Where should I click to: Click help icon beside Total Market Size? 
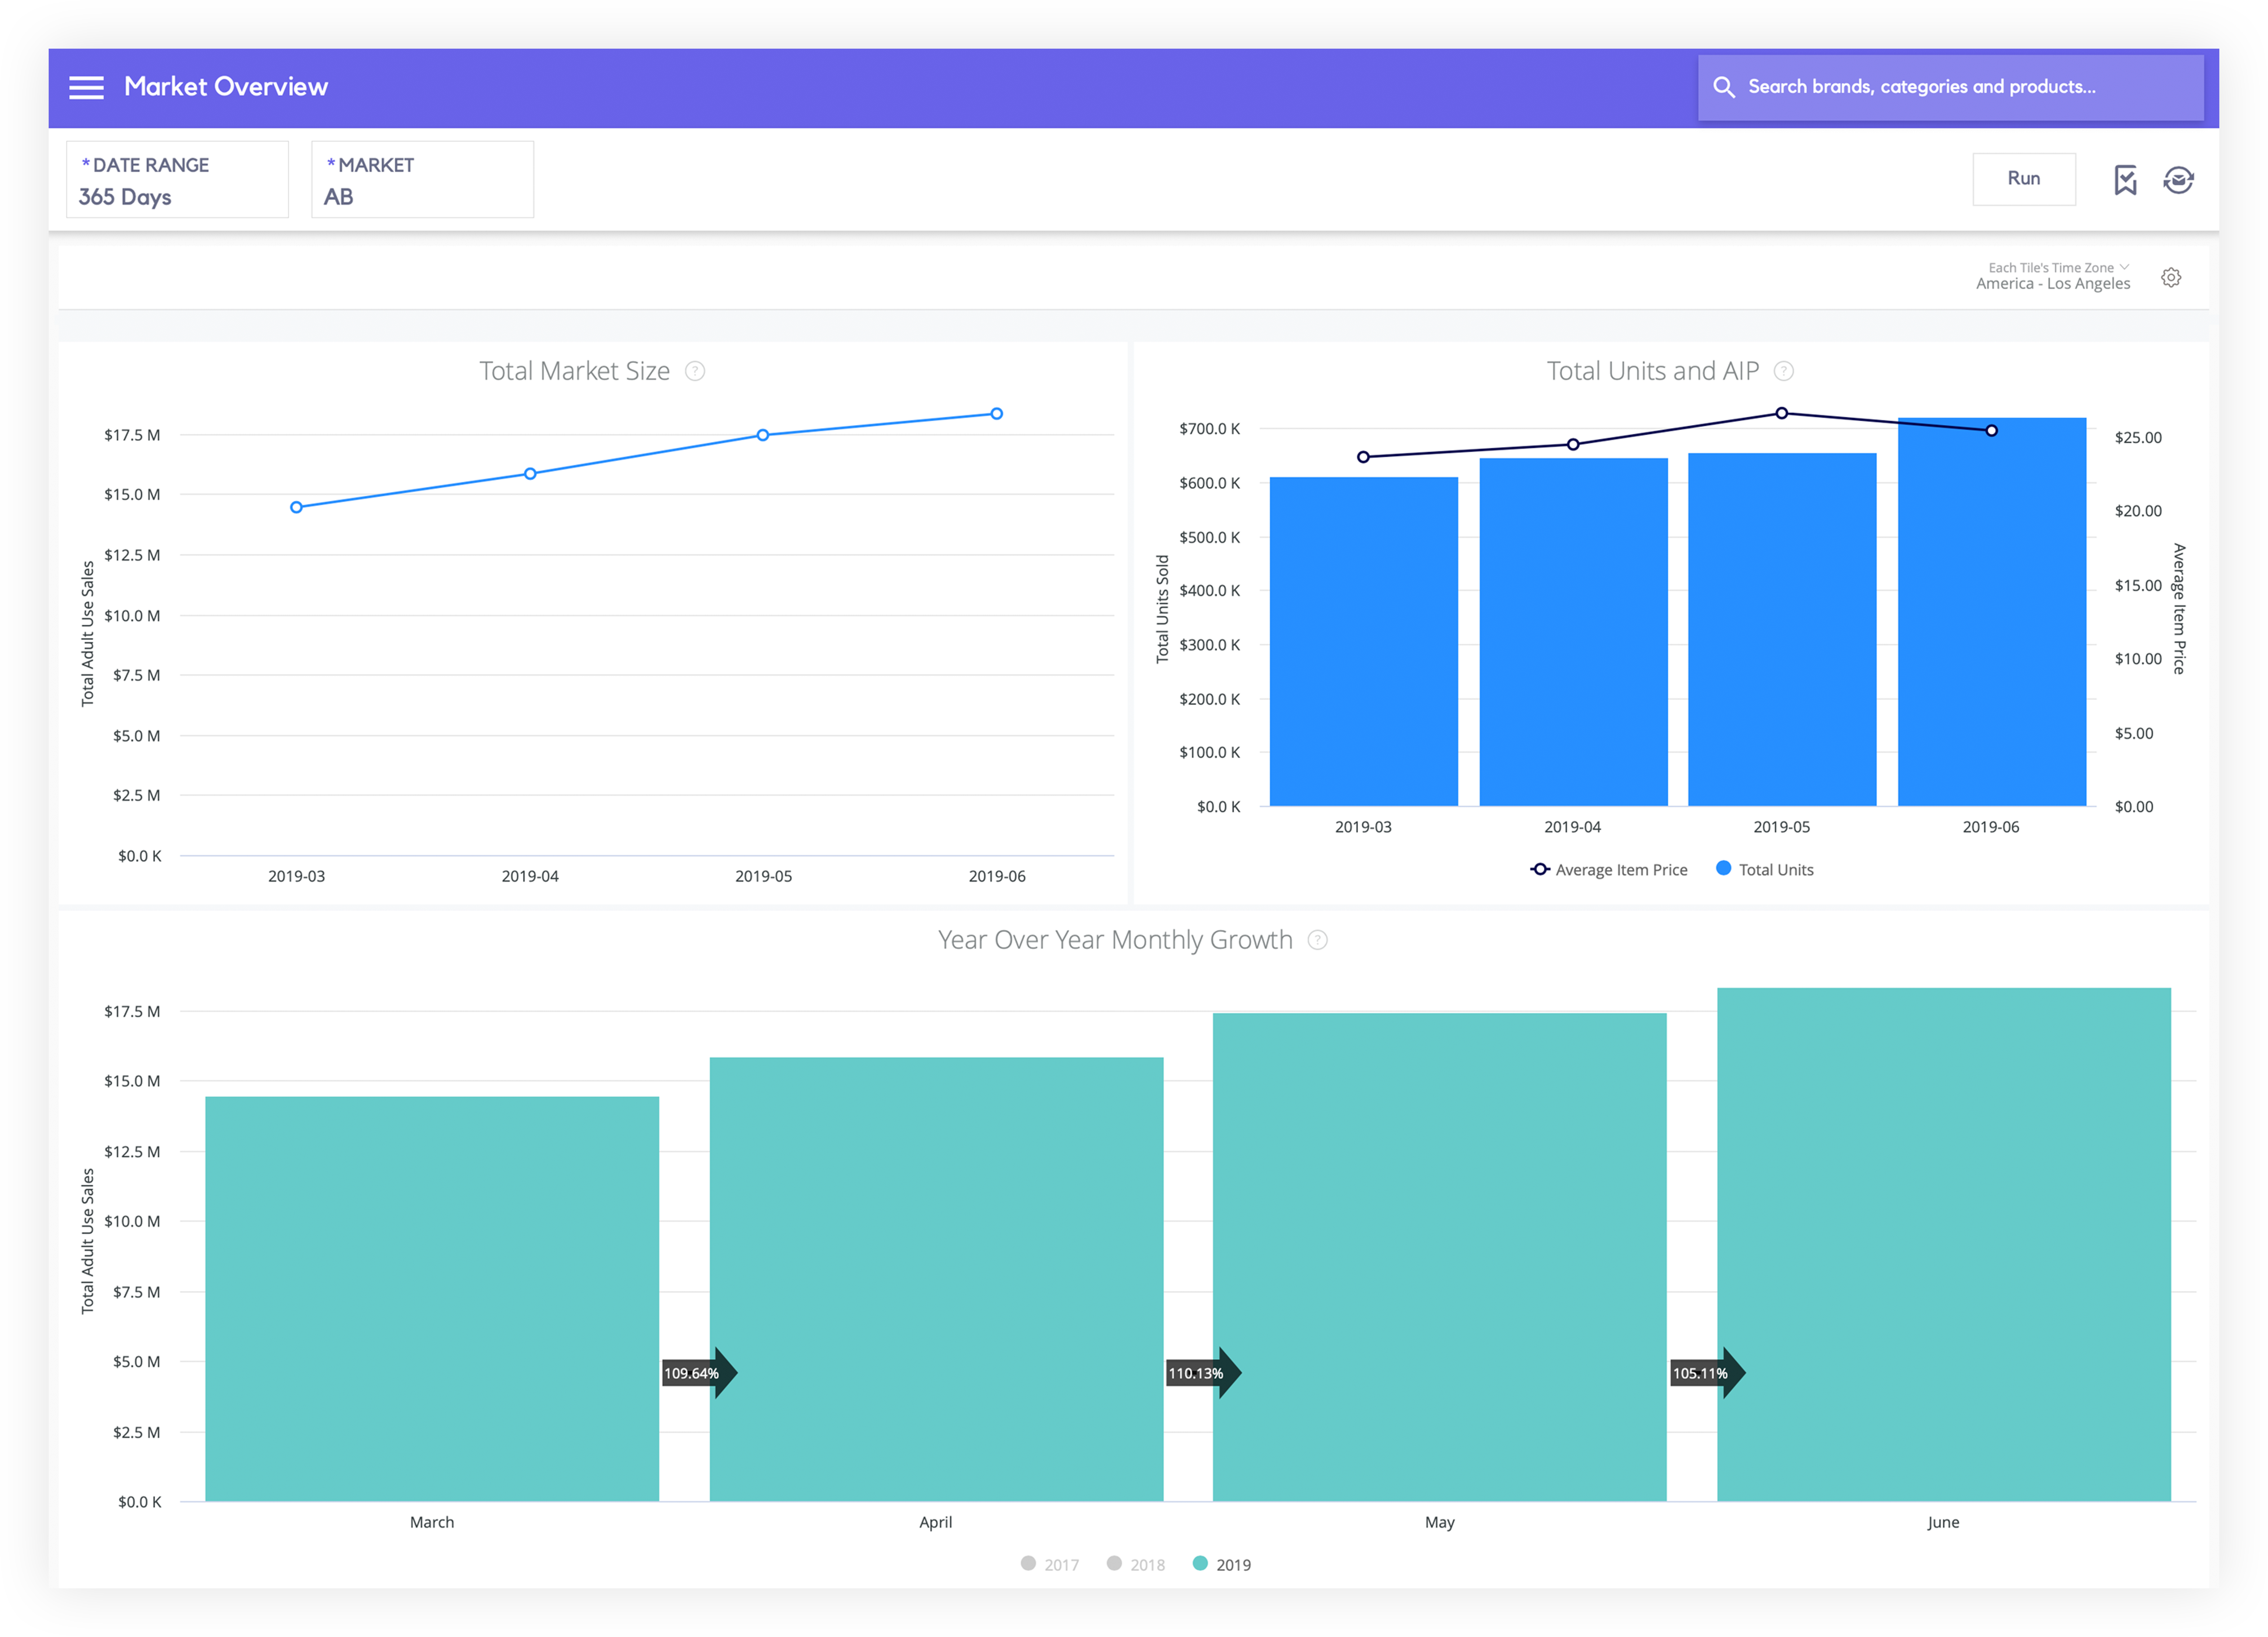click(x=695, y=372)
